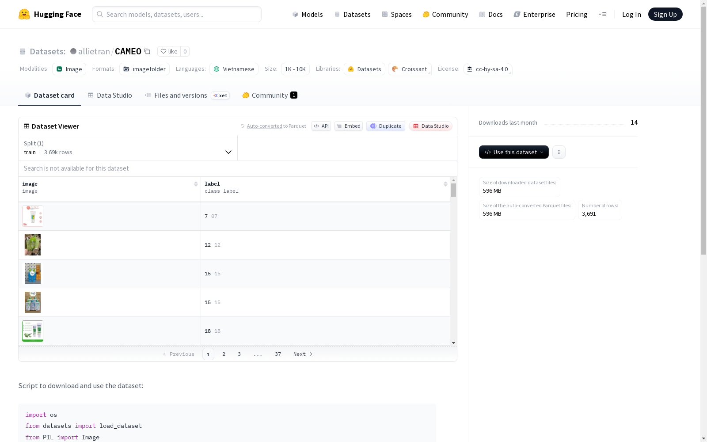Image resolution: width=707 pixels, height=442 pixels.
Task: Open thumbnail of row with label 7
Action: 33,216
